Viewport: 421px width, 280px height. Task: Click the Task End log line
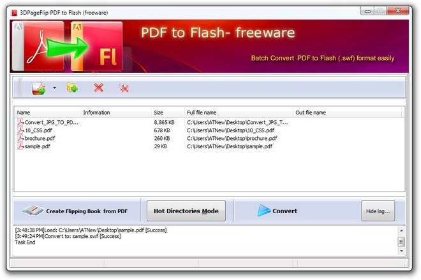[25, 242]
